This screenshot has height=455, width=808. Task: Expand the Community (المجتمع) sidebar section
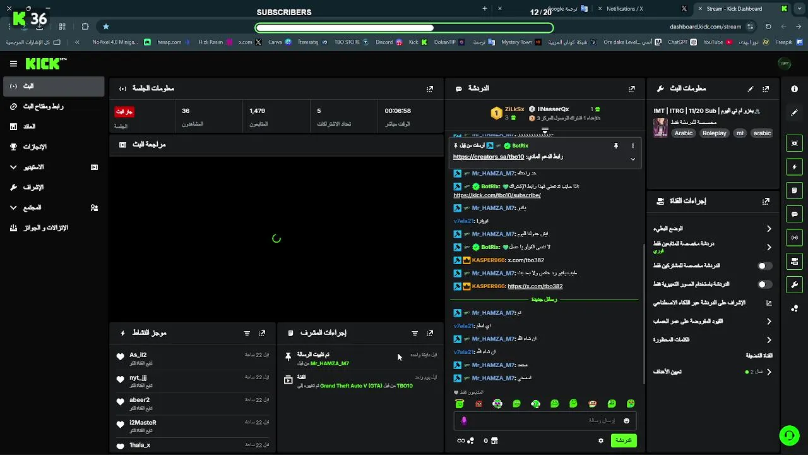pyautogui.click(x=13, y=208)
